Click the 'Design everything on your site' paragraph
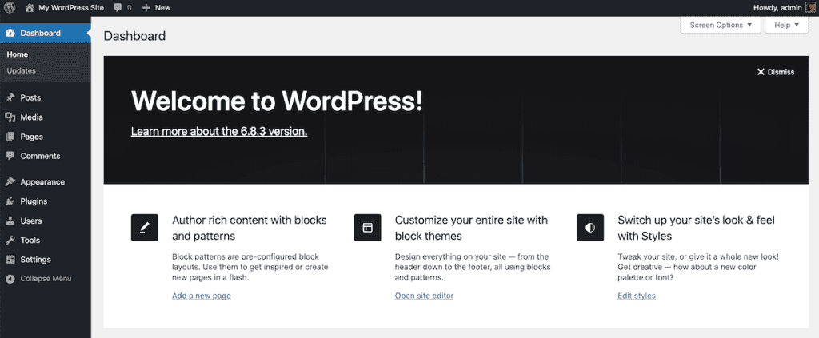 click(x=473, y=268)
